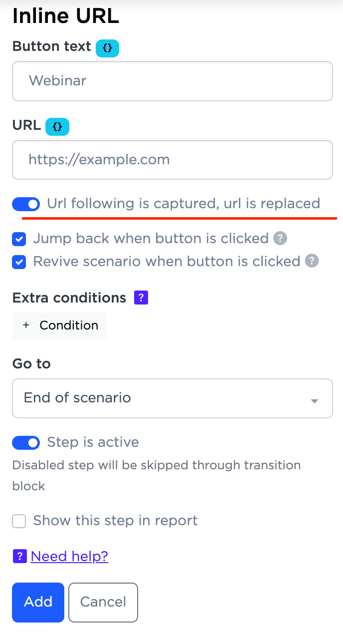Screen dimensions: 343x638
Task: Click variable braces icon beside Button text
Action: click(x=107, y=48)
